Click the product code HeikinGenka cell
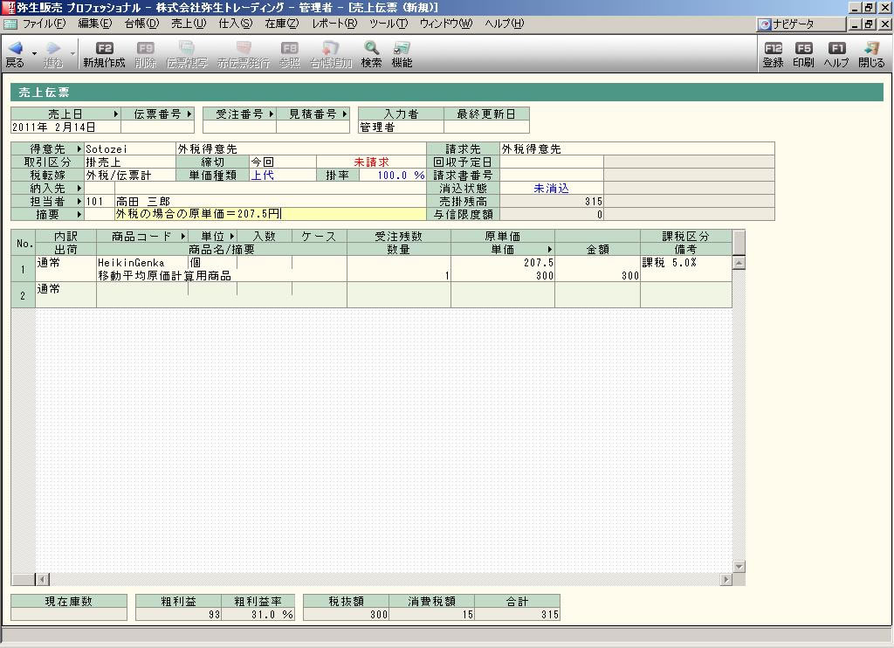894x648 pixels. tap(142, 262)
